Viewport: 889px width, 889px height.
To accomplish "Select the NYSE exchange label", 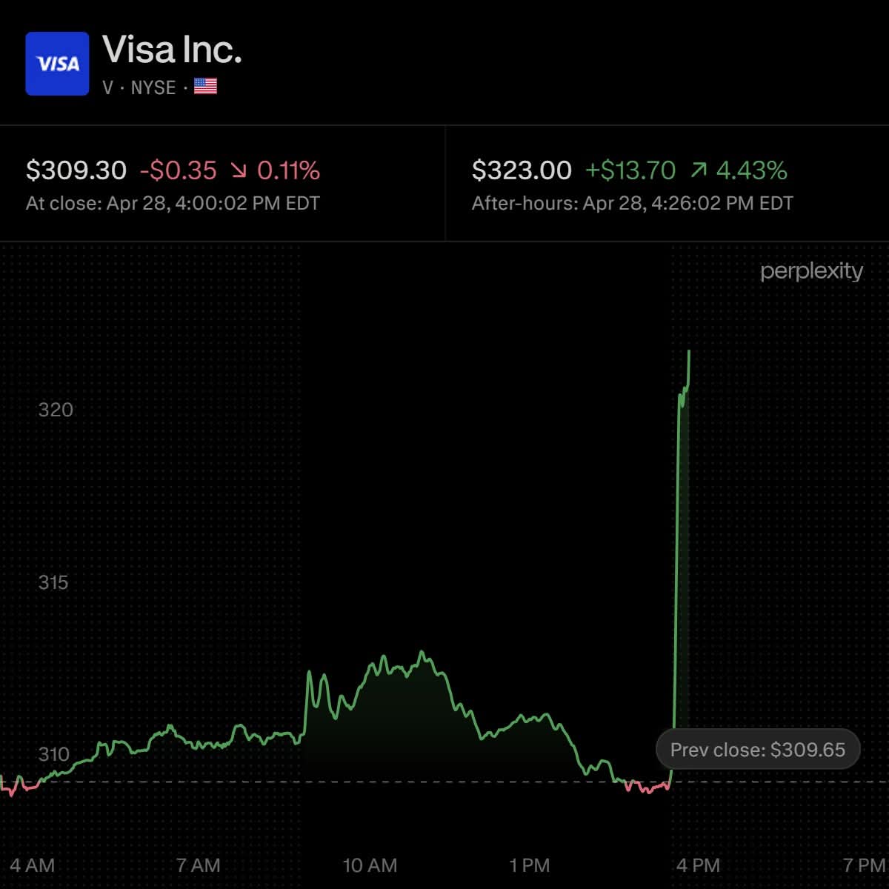I will coord(153,87).
